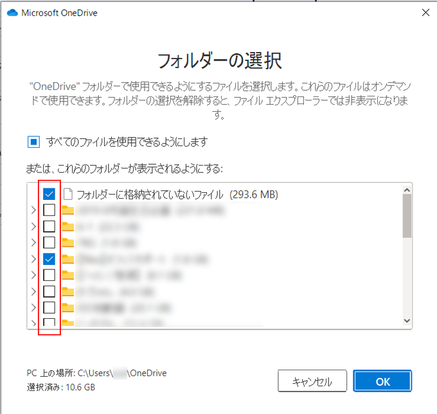Expand the checked fourth folder's chevron
The height and width of the screenshot is (414, 437).
33,259
